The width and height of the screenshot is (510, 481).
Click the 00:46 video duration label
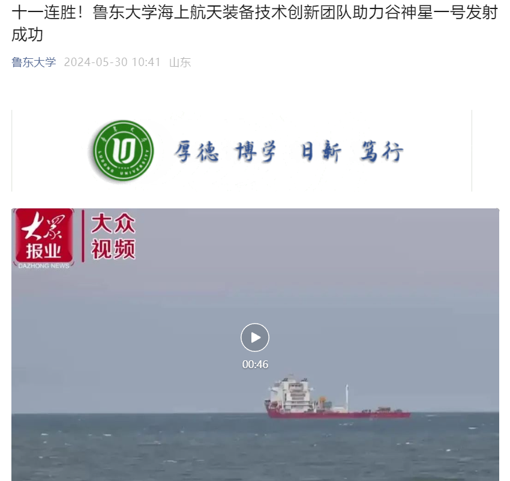pos(255,364)
